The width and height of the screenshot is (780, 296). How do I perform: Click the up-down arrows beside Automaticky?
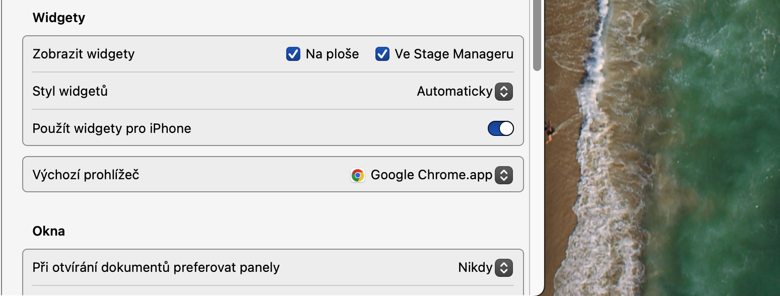[x=503, y=92]
